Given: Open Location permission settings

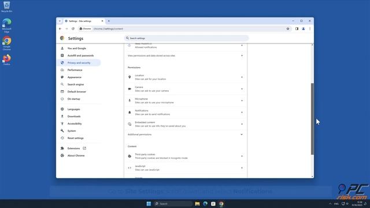Looking at the screenshot, I should click(186, 77).
